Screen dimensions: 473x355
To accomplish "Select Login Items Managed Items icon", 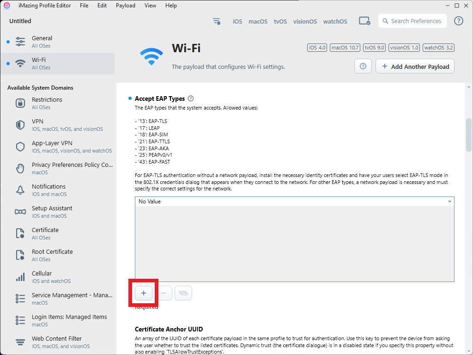I will [20, 321].
